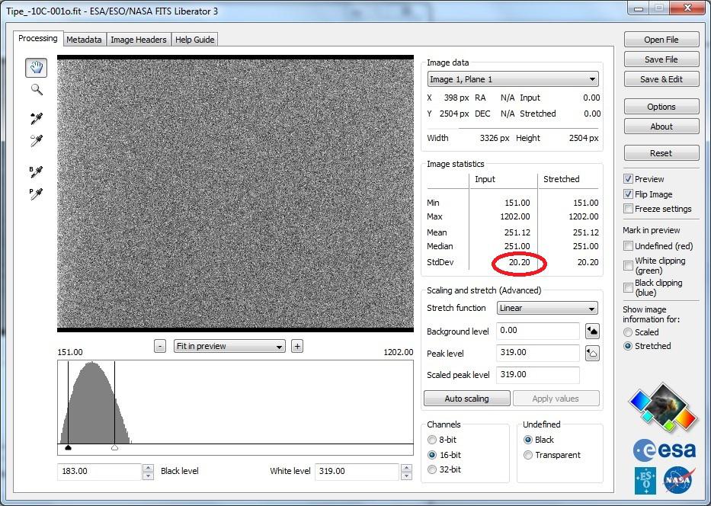Decrease White level with down stepper

pos(406,476)
